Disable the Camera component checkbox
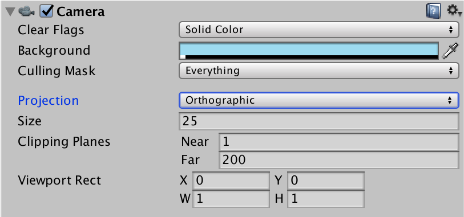This screenshot has width=464, height=217. tap(47, 11)
